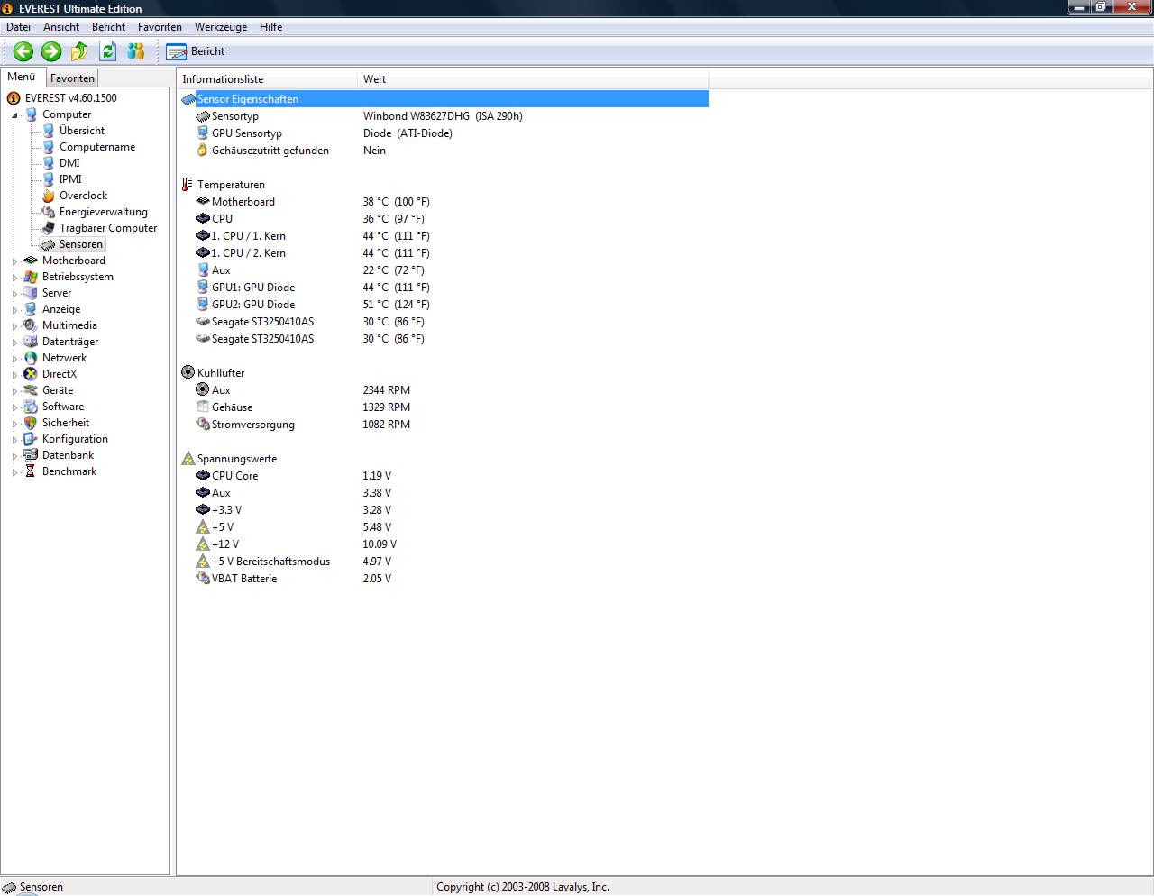Select the CPU Core voltage row
1154x896 pixels.
point(444,476)
